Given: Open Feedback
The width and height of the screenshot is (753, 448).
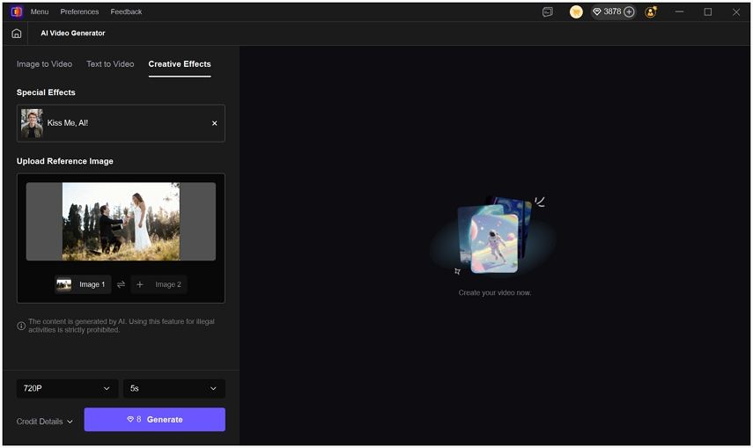Looking at the screenshot, I should (126, 11).
